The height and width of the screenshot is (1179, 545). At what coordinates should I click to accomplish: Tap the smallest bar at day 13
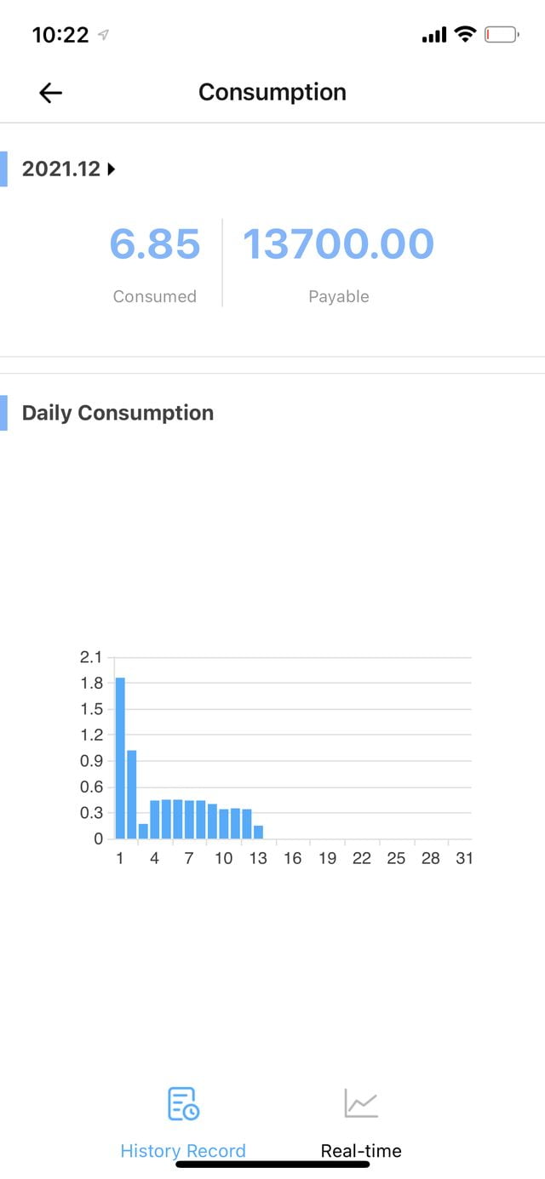(258, 832)
